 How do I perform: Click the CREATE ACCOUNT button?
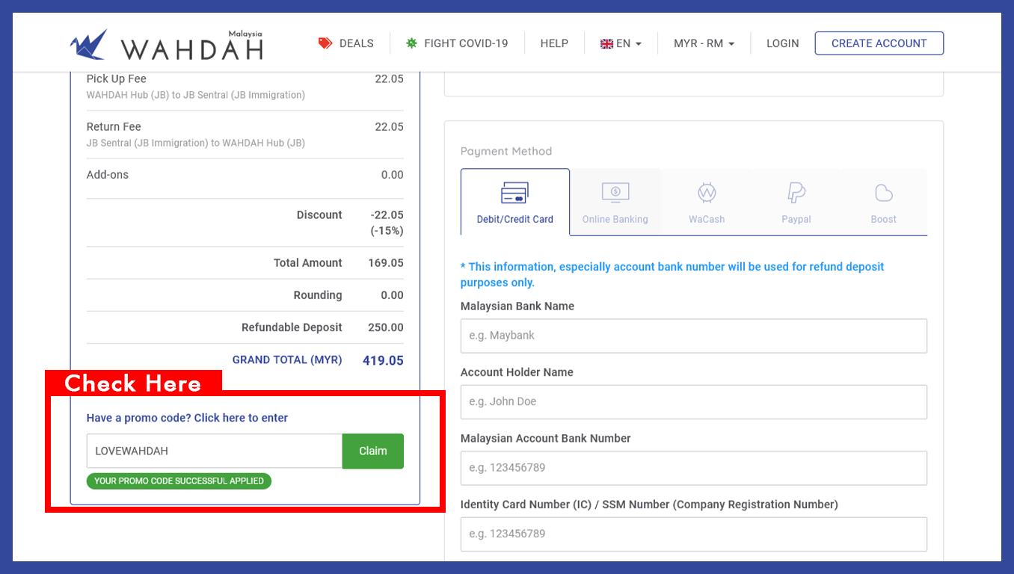[879, 43]
